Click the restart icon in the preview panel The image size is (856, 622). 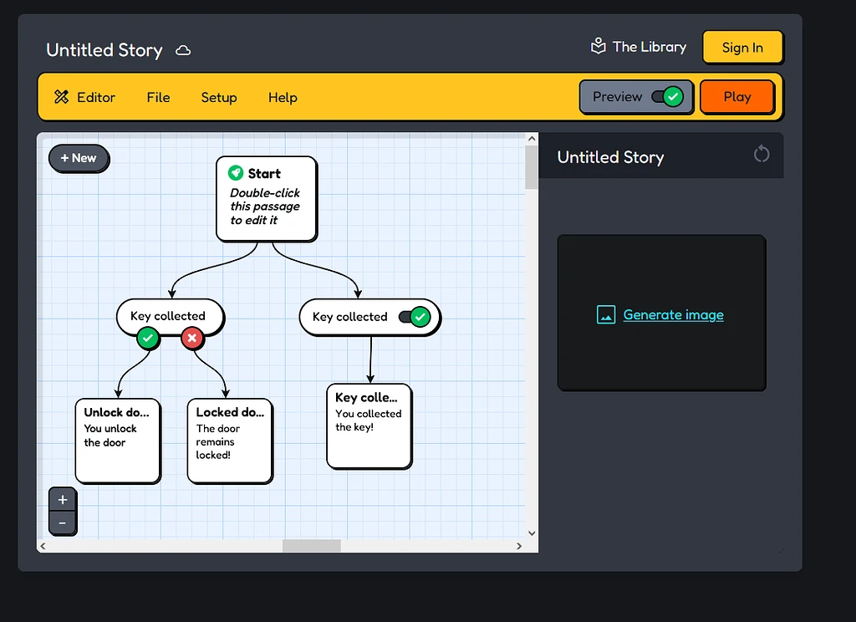pyautogui.click(x=761, y=154)
